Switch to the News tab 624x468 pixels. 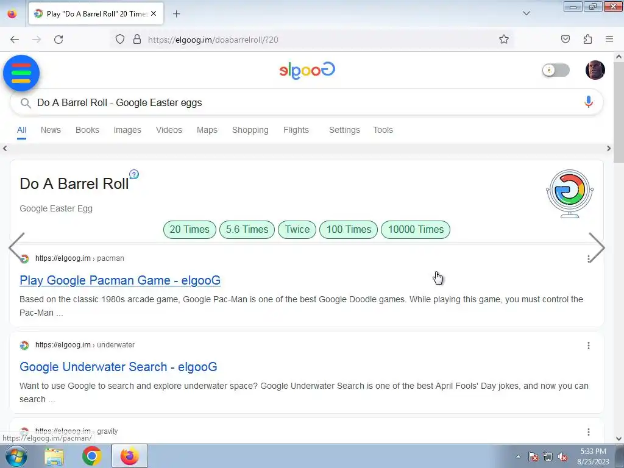pyautogui.click(x=51, y=130)
